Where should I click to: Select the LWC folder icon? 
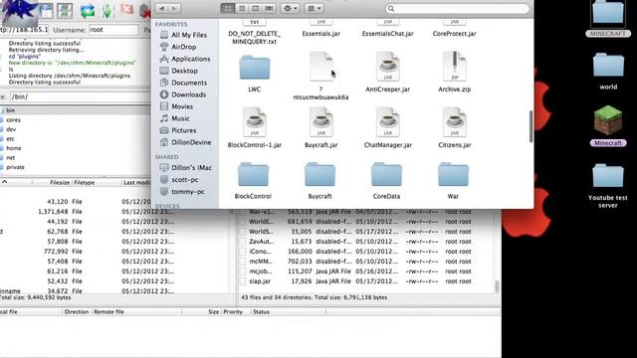pyautogui.click(x=255, y=68)
